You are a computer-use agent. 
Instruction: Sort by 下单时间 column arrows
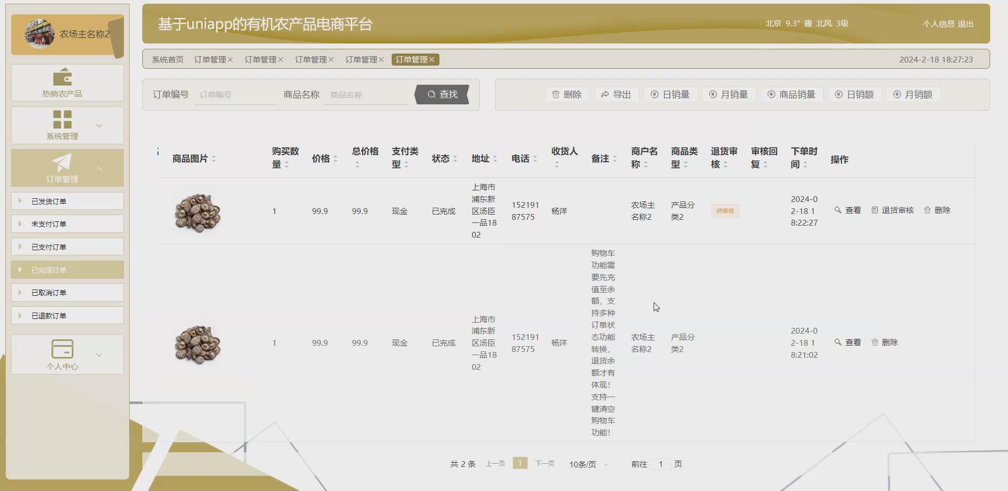pyautogui.click(x=805, y=165)
